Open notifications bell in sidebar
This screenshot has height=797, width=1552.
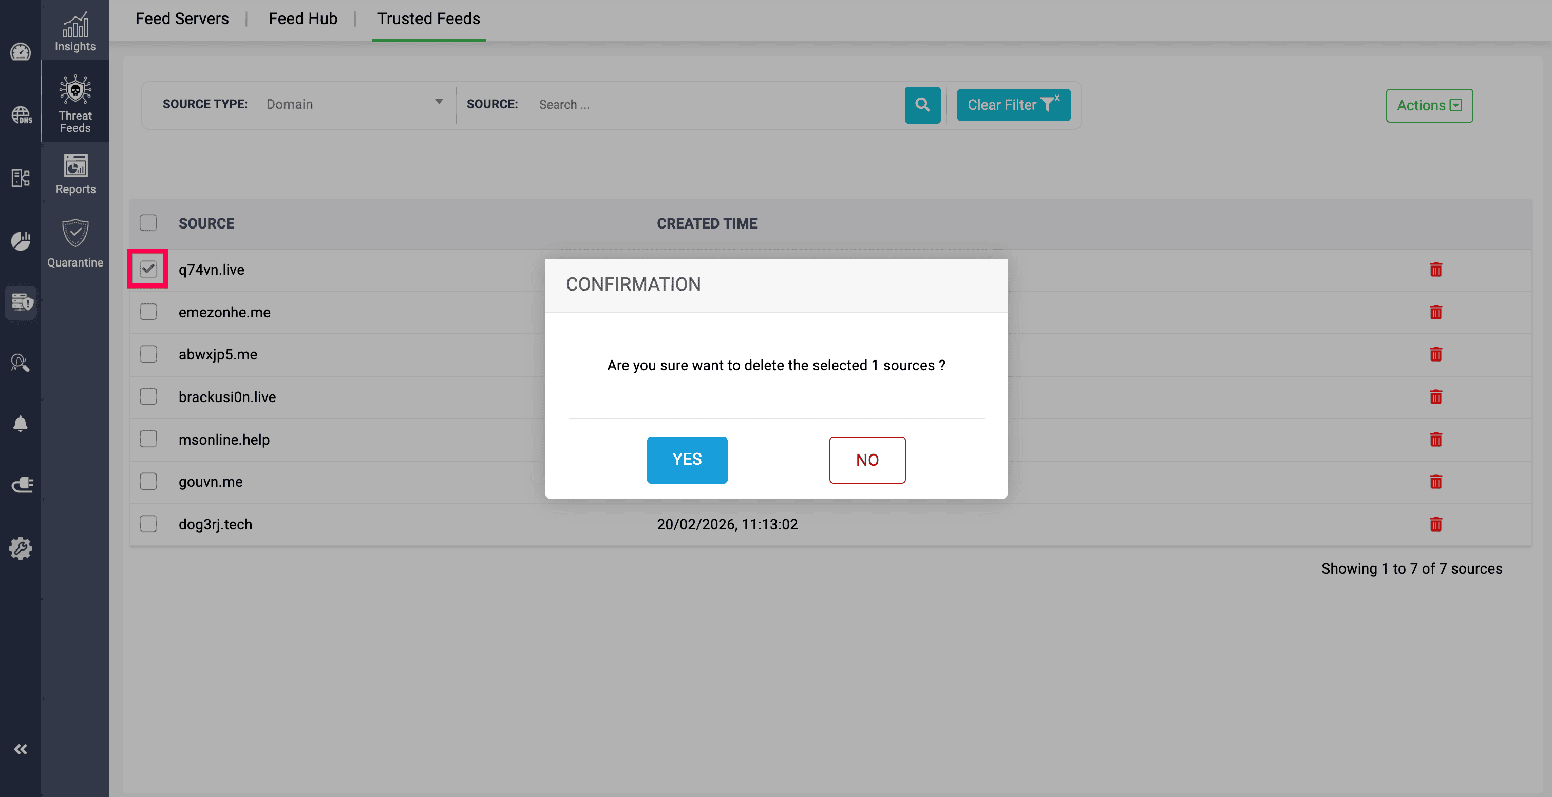(x=21, y=424)
